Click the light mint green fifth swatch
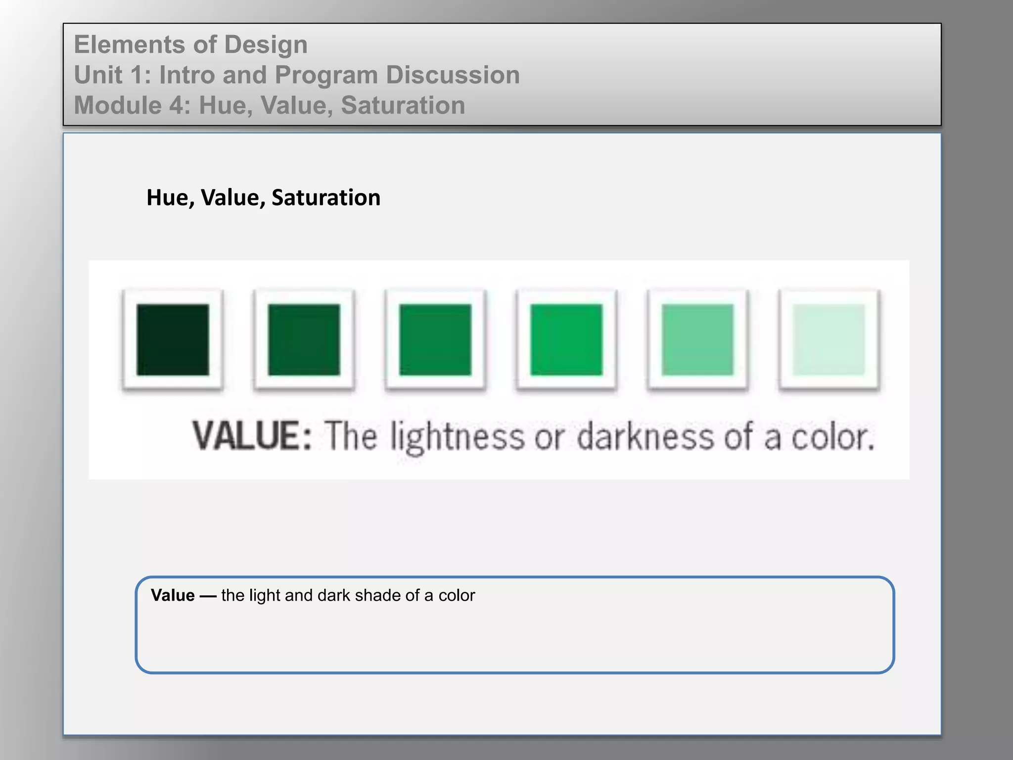The width and height of the screenshot is (1013, 760). tap(697, 340)
